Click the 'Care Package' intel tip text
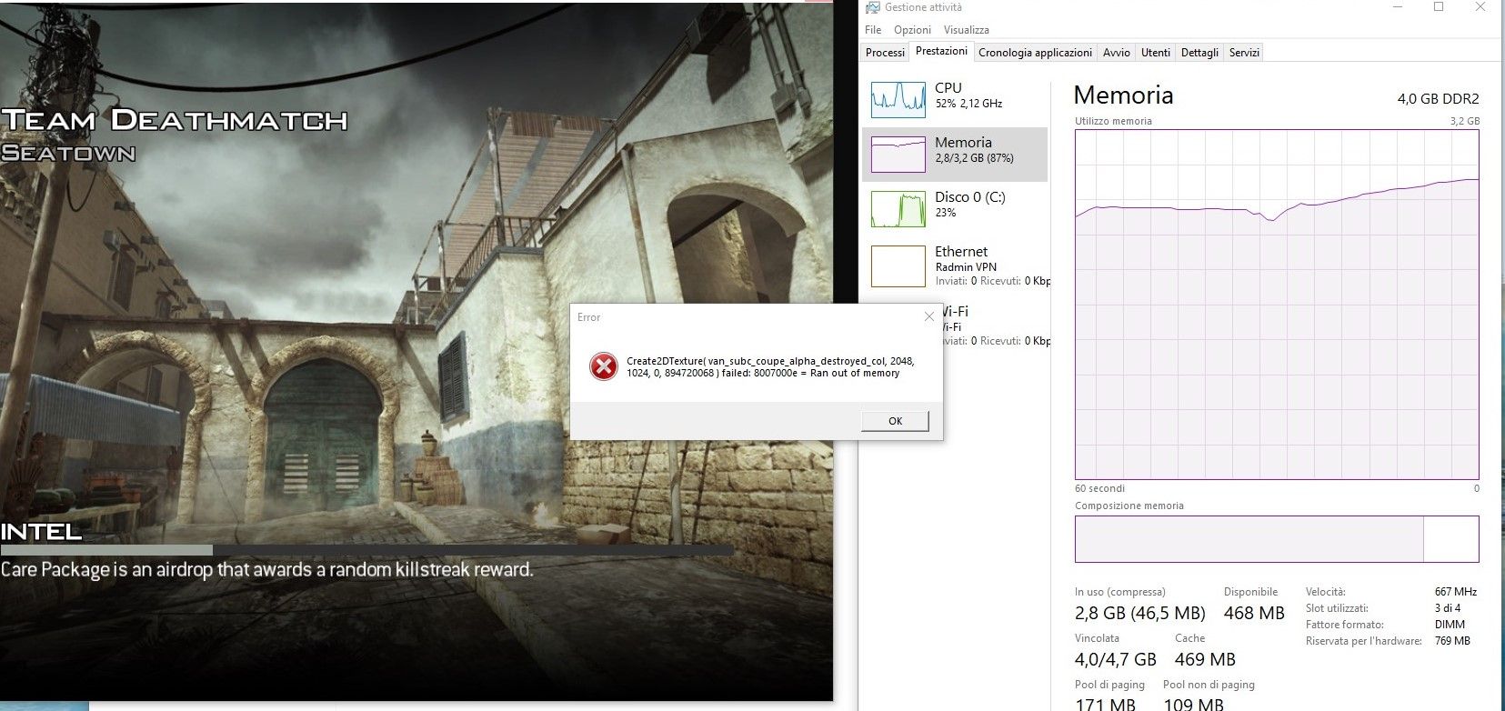1505x711 pixels. click(x=266, y=570)
